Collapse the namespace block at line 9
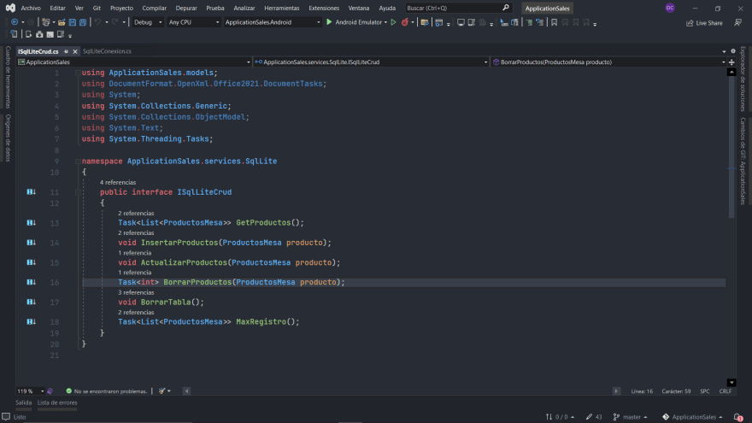 coord(78,162)
